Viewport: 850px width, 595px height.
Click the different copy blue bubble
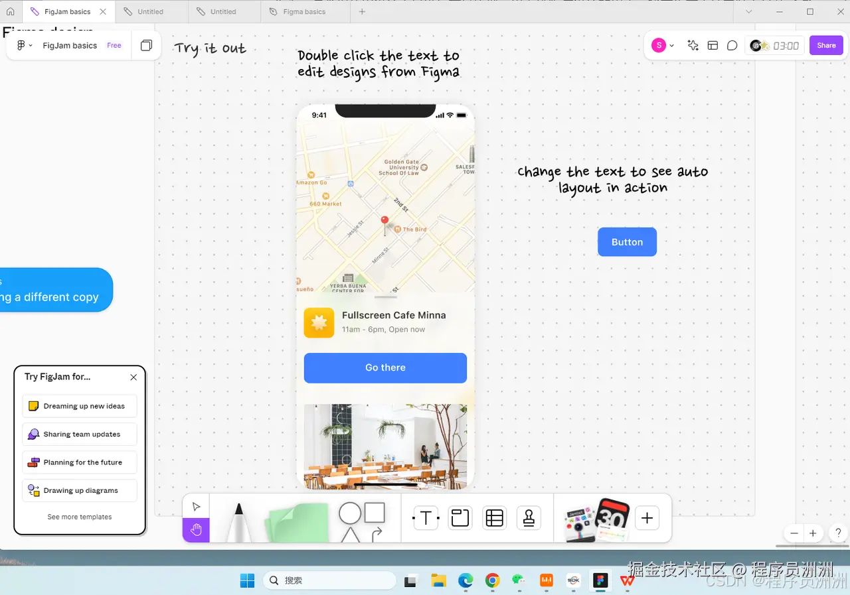click(56, 290)
